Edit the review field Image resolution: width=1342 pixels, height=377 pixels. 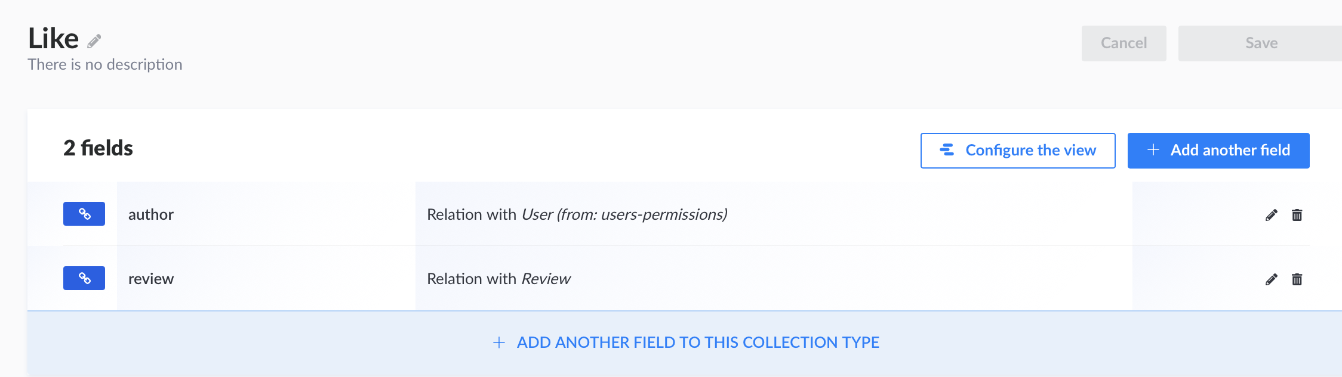tap(1271, 279)
